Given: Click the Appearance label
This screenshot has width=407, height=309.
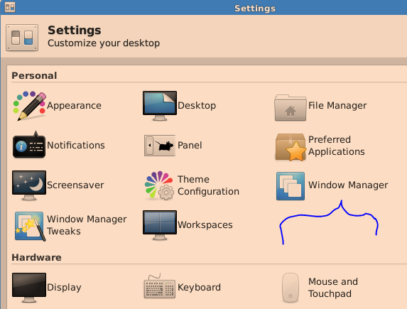Looking at the screenshot, I should tap(74, 106).
